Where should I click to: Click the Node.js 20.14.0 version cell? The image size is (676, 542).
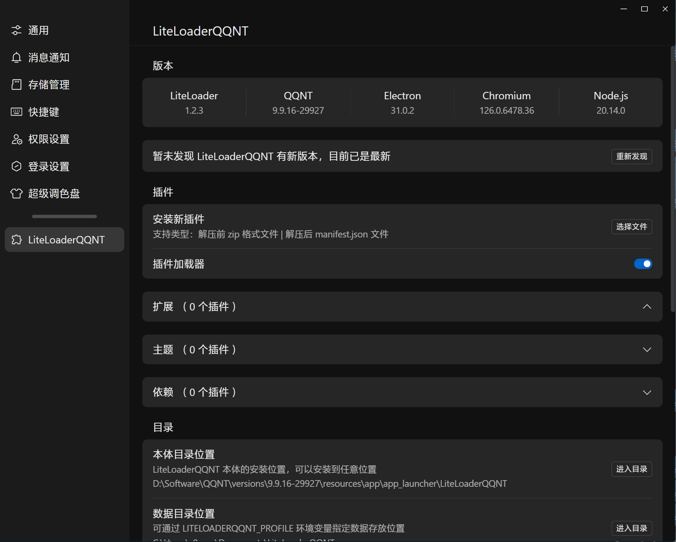click(611, 103)
